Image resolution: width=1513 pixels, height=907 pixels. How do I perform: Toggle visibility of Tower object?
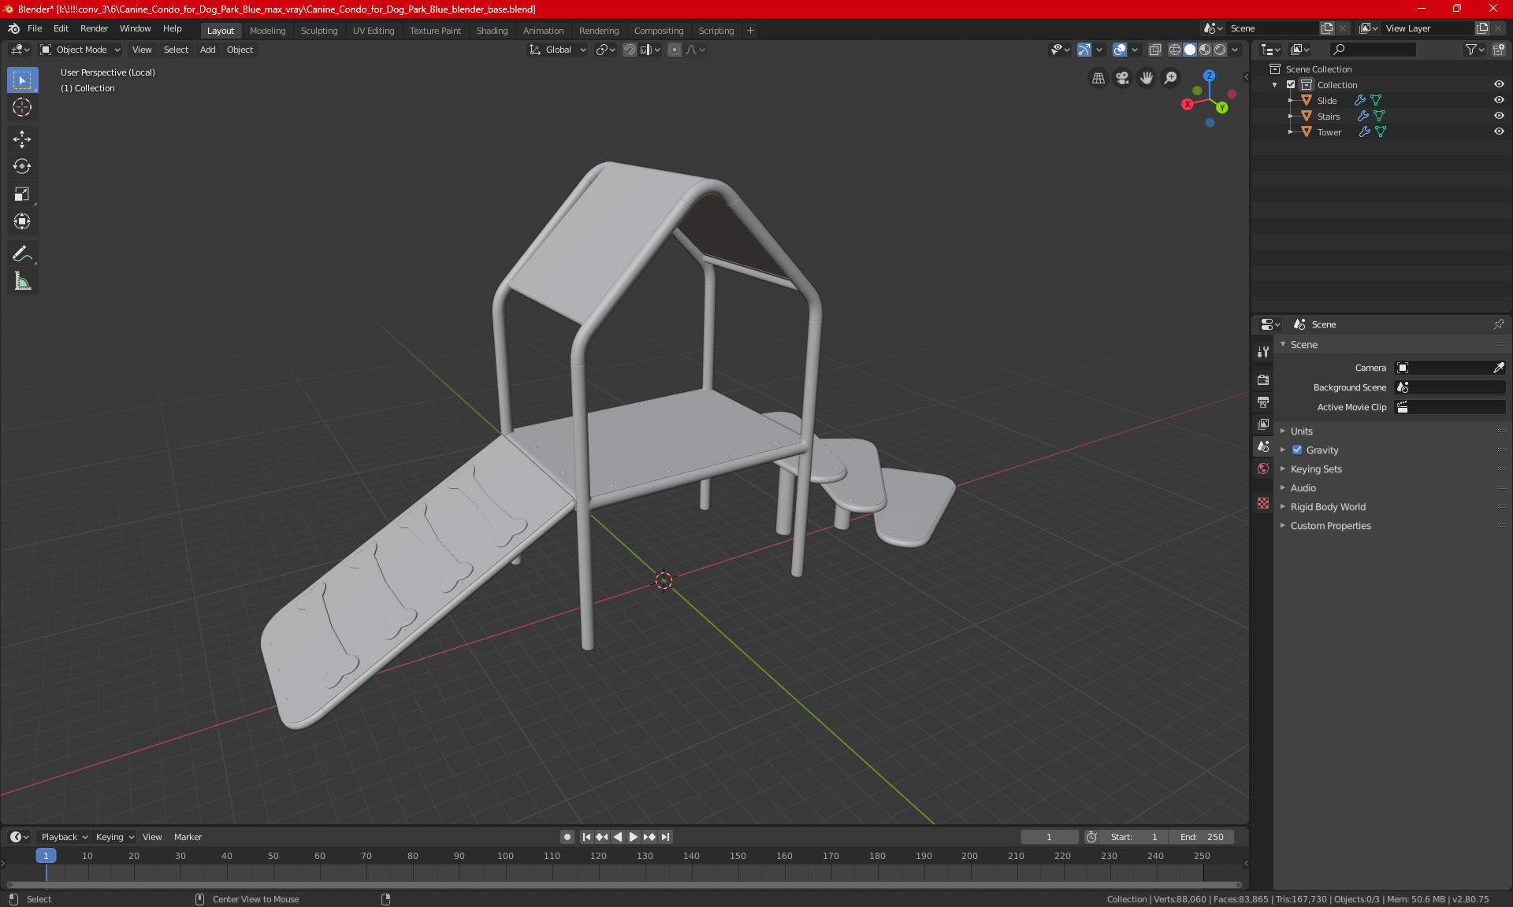(1499, 131)
